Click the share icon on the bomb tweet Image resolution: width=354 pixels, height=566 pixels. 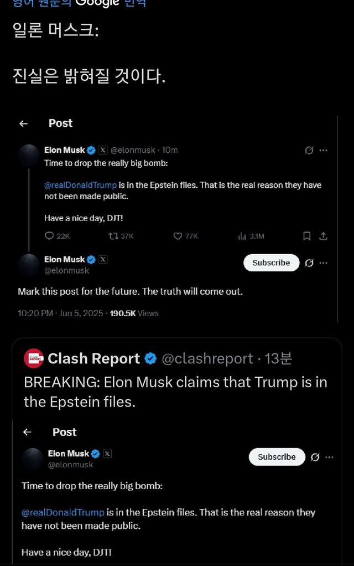[x=324, y=236]
